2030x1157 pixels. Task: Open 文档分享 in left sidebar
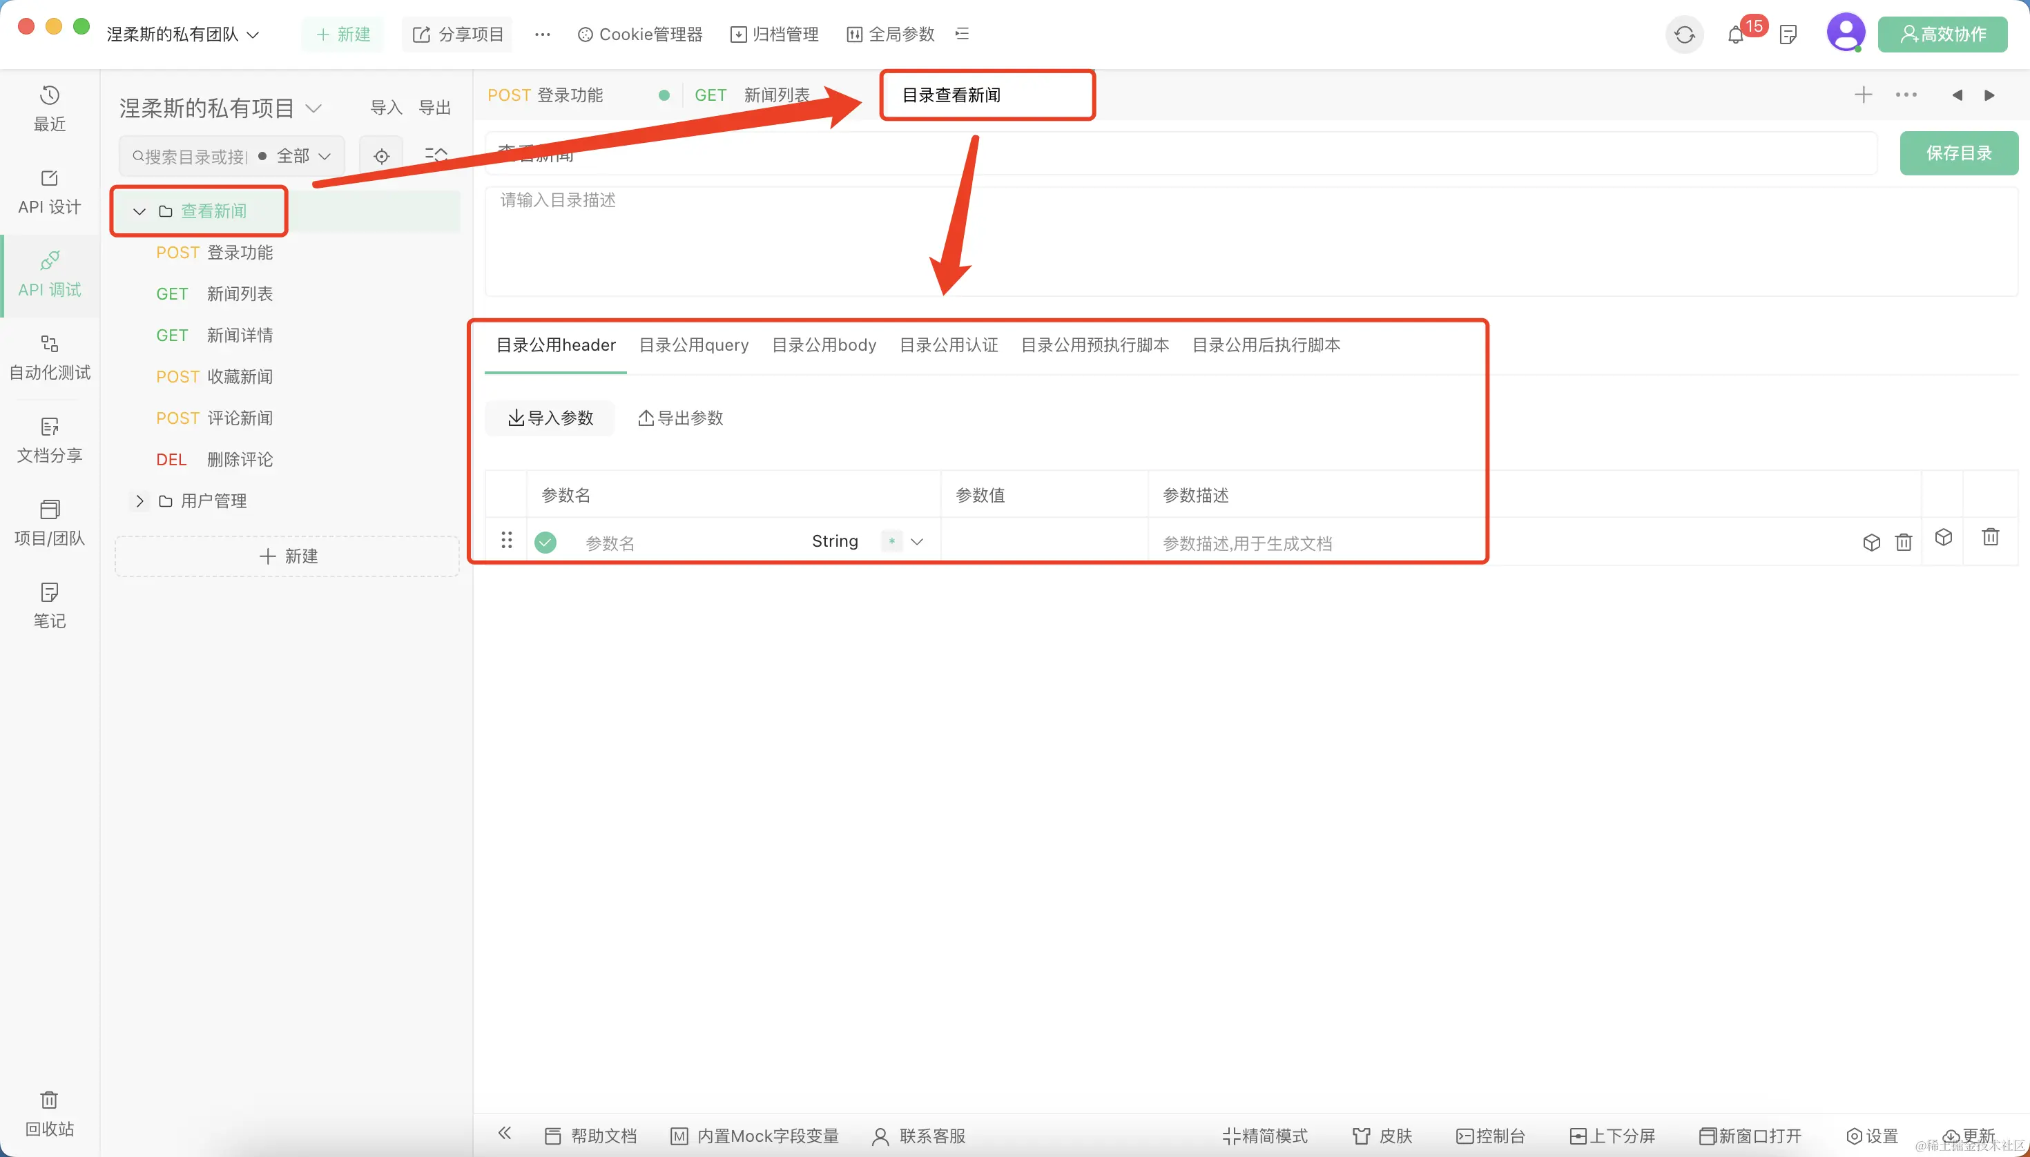[x=49, y=440]
